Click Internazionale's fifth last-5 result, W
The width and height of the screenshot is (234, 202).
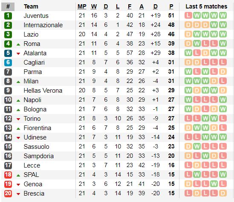point(223,25)
